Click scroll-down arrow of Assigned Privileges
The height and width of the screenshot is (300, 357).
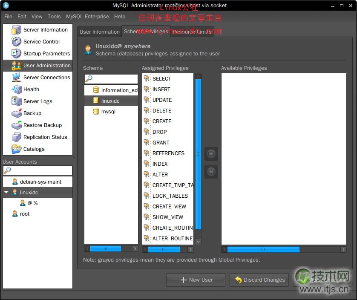click(198, 242)
